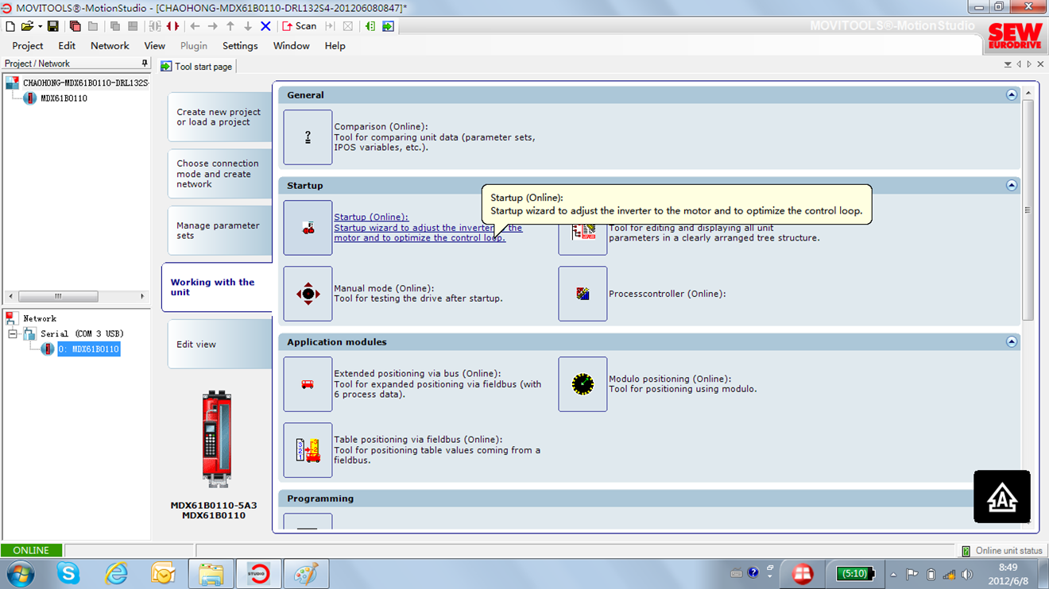Open the Network menu

tap(110, 46)
